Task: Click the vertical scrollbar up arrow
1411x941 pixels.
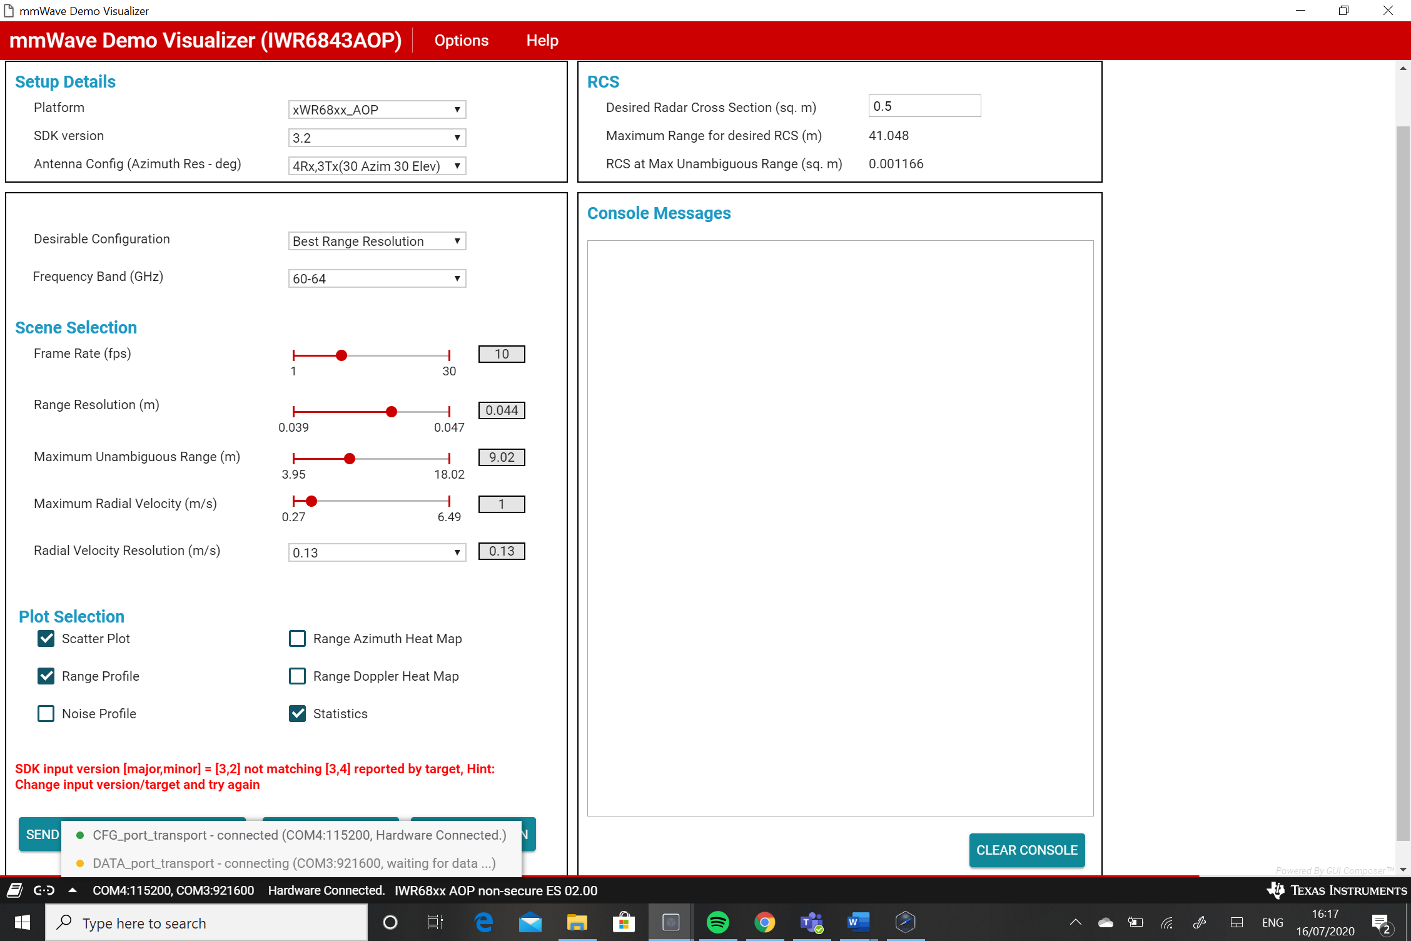Action: point(1403,68)
